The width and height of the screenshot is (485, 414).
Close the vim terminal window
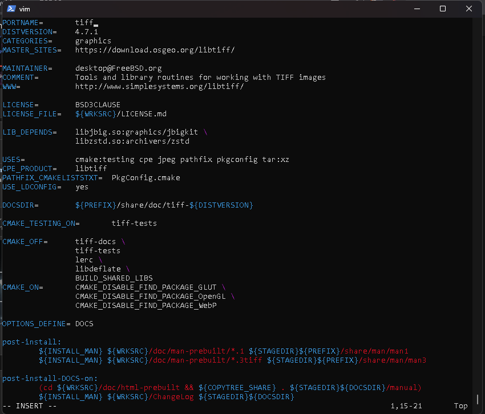point(469,9)
